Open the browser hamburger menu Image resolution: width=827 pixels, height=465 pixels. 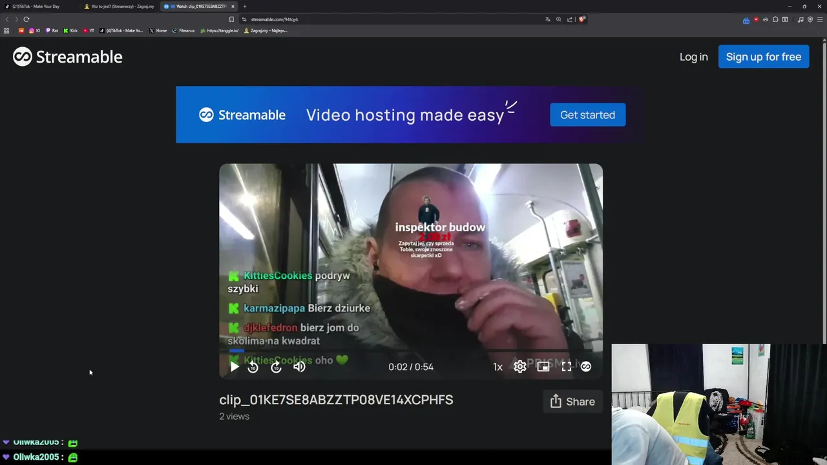click(x=820, y=19)
